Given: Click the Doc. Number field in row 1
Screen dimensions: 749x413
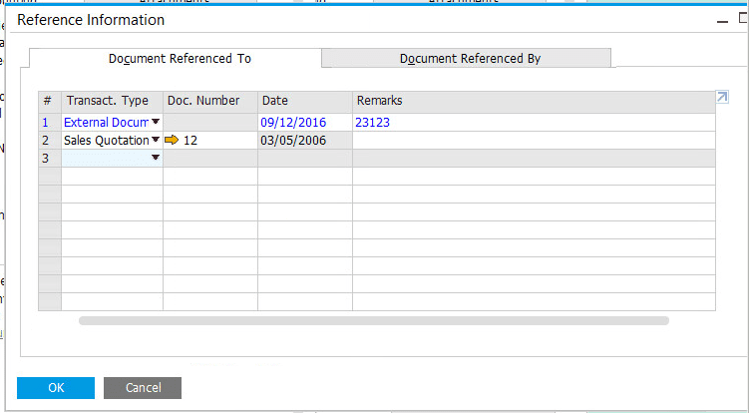Looking at the screenshot, I should [x=209, y=122].
